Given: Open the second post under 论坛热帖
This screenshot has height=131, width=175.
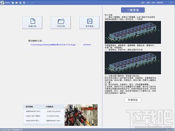Looking at the screenshot, I should coord(34,116).
